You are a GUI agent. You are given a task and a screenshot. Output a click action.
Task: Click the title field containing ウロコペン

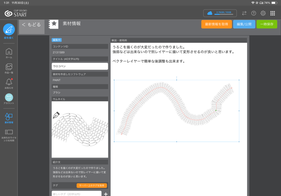tap(80, 66)
